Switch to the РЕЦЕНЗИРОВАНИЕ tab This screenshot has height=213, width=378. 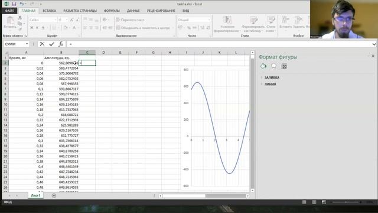click(161, 11)
